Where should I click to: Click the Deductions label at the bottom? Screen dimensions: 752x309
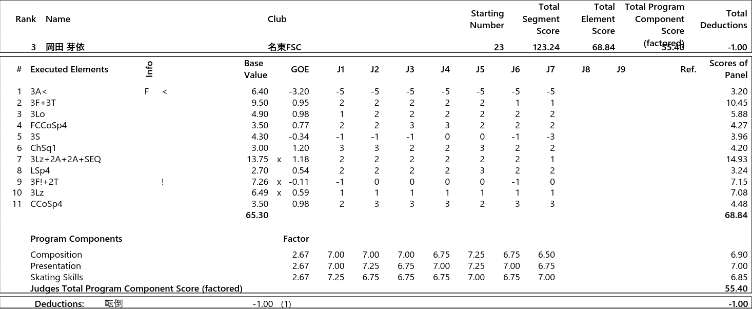(59, 304)
